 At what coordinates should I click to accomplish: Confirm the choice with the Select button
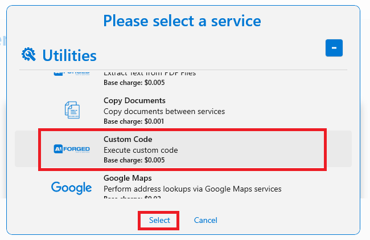[x=159, y=220]
